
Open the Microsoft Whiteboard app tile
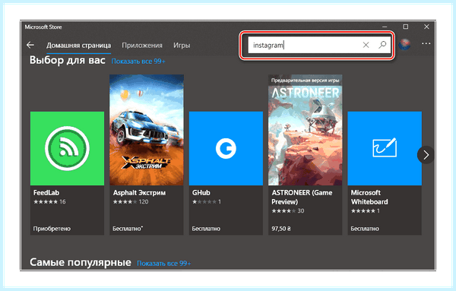(385, 148)
